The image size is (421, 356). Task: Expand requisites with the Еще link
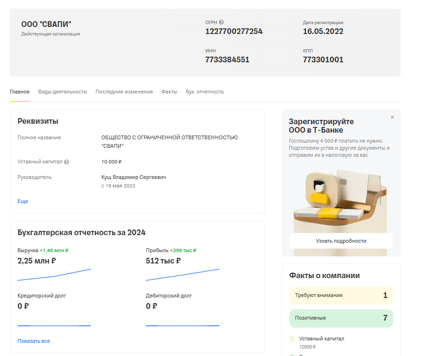(x=23, y=201)
